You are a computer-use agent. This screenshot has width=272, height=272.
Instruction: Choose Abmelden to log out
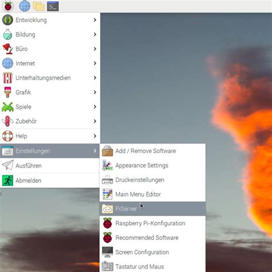(x=50, y=180)
